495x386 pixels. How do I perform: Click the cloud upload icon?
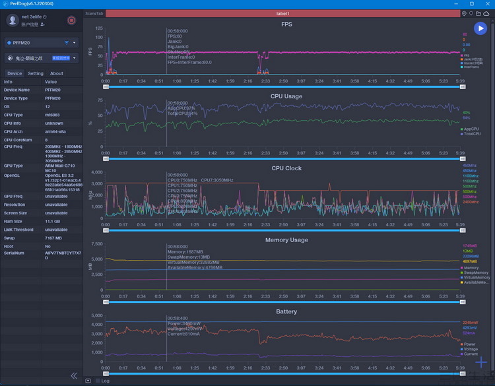pos(486,14)
